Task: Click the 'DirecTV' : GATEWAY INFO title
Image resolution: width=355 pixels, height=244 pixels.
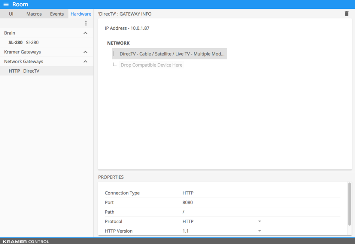Action: tap(125, 14)
